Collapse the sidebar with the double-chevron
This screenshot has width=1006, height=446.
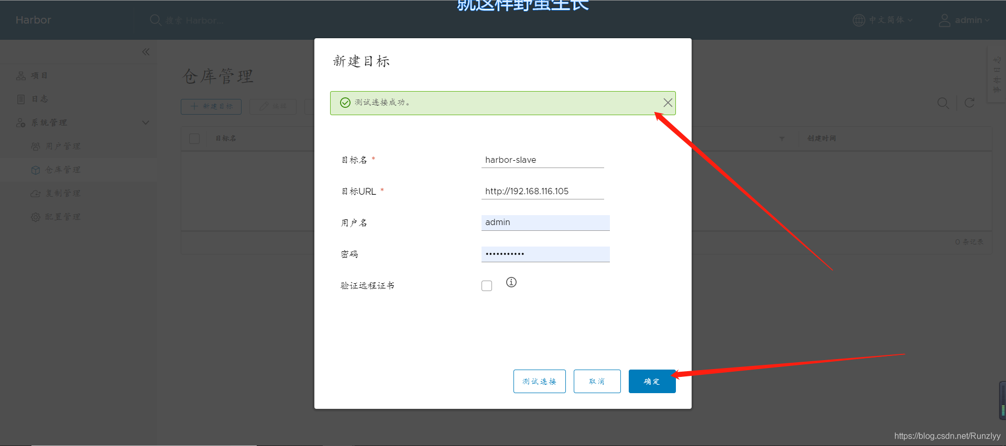point(146,51)
